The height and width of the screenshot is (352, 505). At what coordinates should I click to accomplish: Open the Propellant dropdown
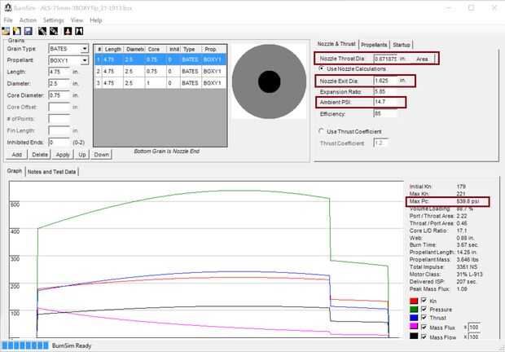click(x=85, y=60)
